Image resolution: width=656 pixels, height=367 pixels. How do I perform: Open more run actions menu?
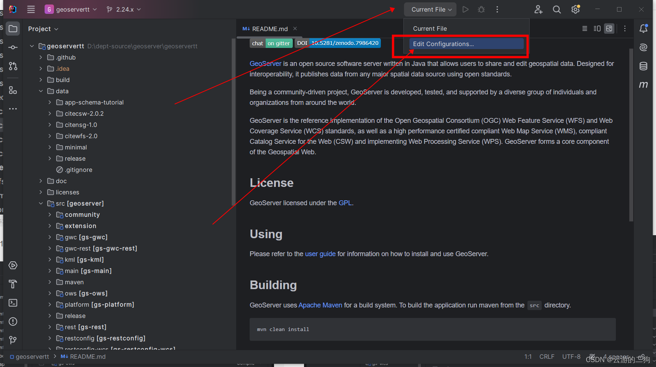click(497, 9)
